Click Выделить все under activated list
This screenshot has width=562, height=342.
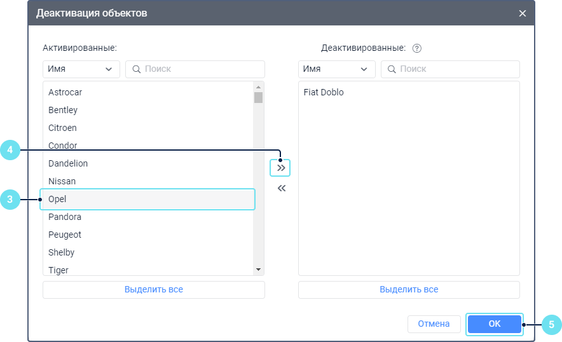tap(154, 289)
